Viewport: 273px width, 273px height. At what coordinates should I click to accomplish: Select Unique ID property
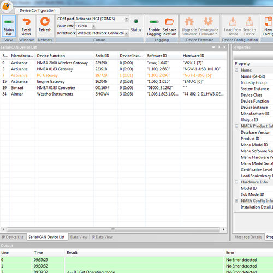[250, 120]
